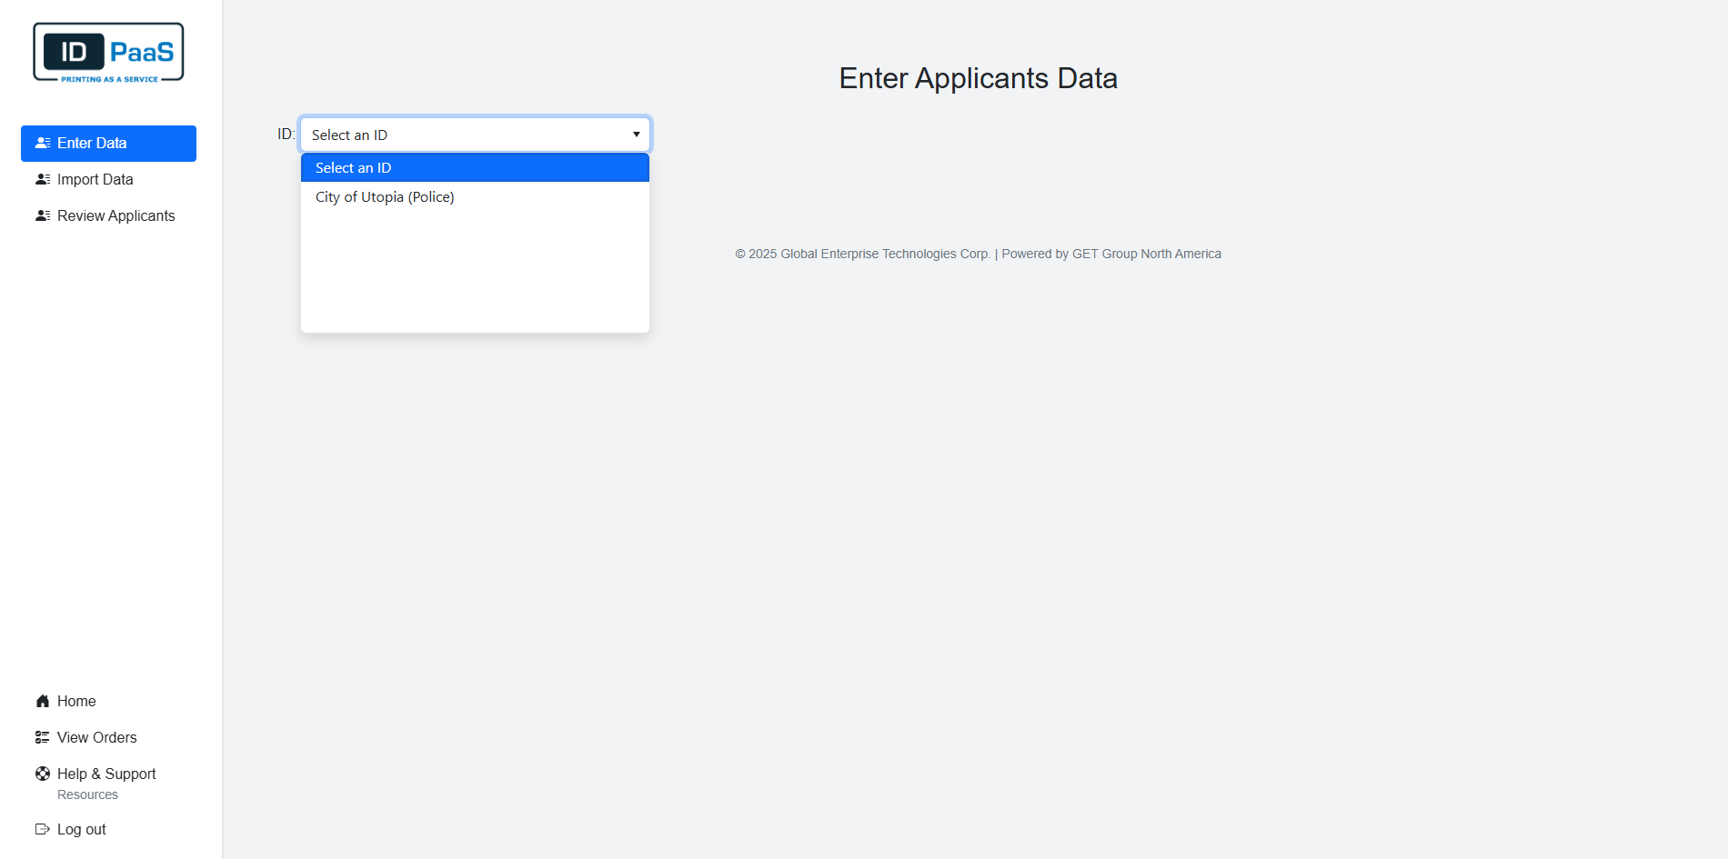Click the ID PaaS logo
Viewport: 1728px width, 859px height.
click(107, 52)
